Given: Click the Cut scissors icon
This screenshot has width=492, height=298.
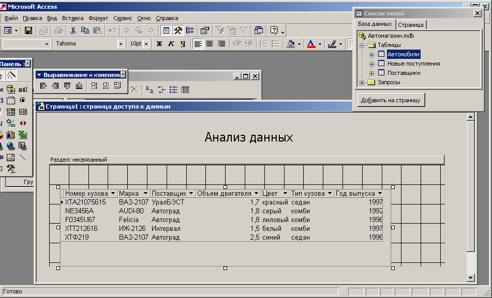Looking at the screenshot, I should [x=73, y=30].
